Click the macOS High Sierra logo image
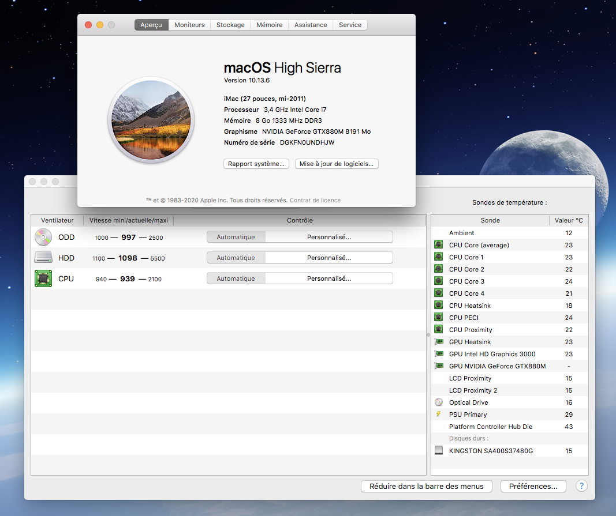 point(151,120)
